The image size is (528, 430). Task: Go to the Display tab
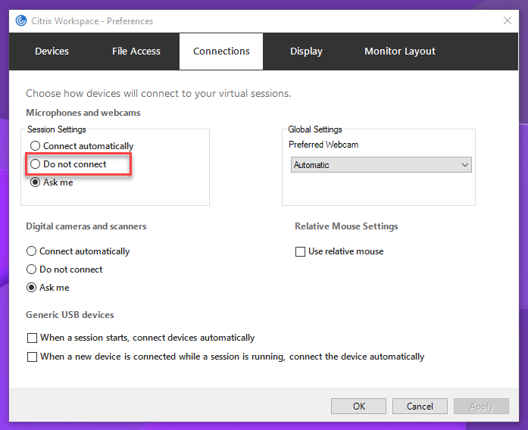306,51
